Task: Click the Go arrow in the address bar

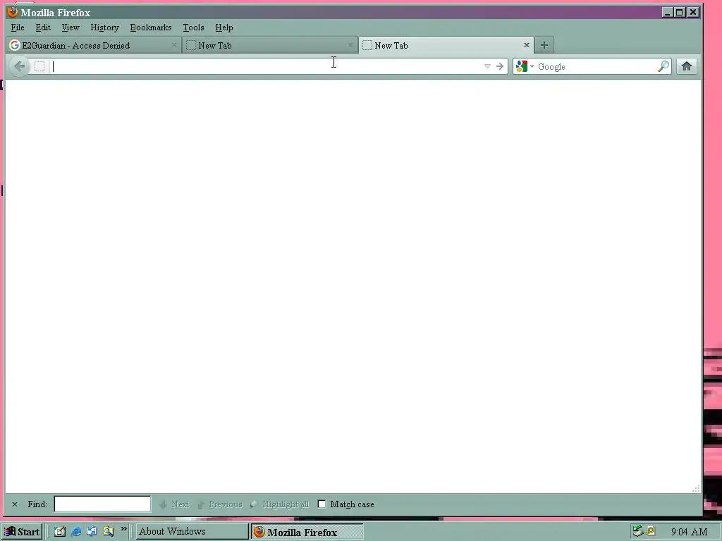Action: pos(500,66)
